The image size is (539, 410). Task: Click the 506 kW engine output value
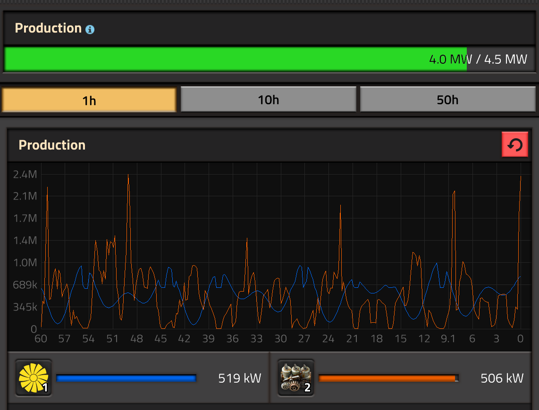point(502,378)
